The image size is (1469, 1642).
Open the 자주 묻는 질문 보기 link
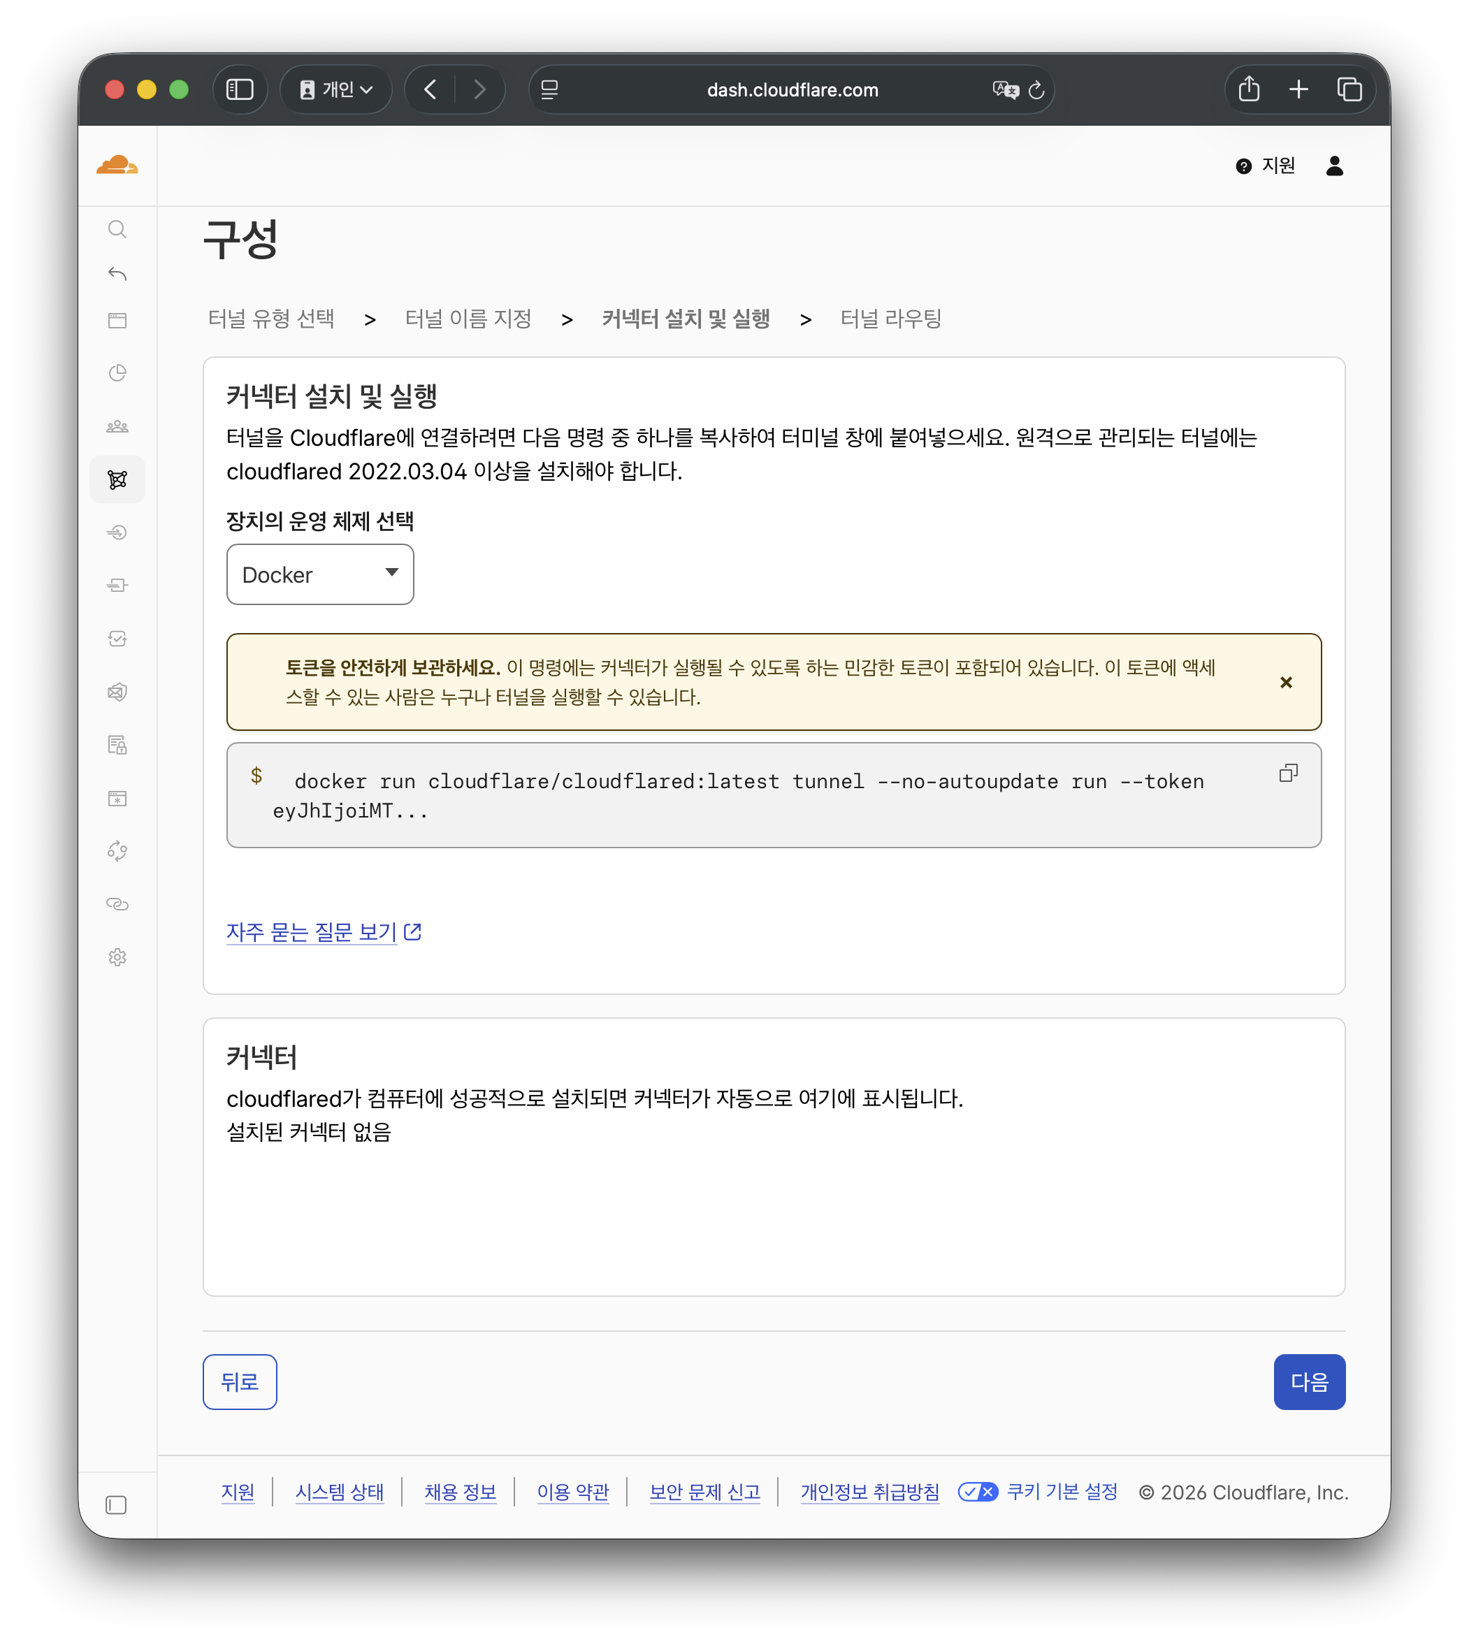324,932
